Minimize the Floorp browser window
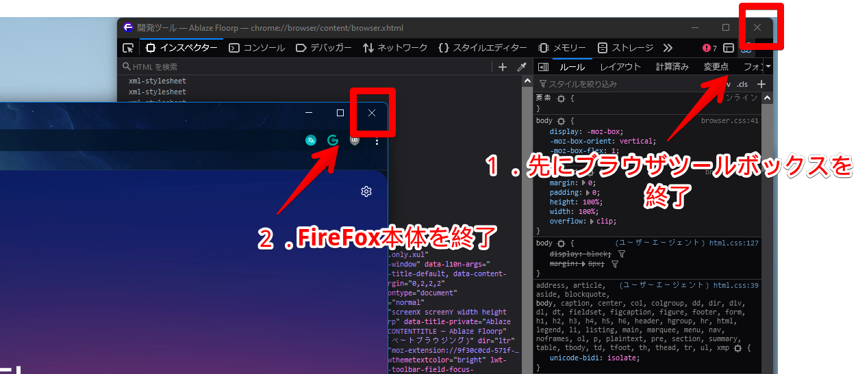The width and height of the screenshot is (858, 374). pos(309,113)
